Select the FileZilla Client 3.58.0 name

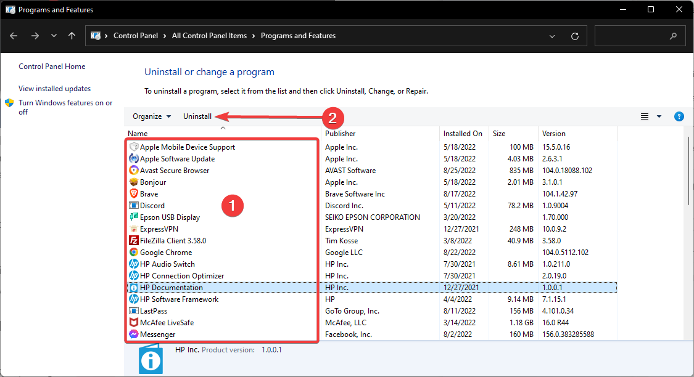click(x=173, y=240)
